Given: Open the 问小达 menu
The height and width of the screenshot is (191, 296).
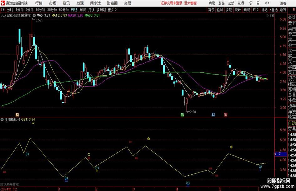Looking at the screenshot, I should (96, 3).
